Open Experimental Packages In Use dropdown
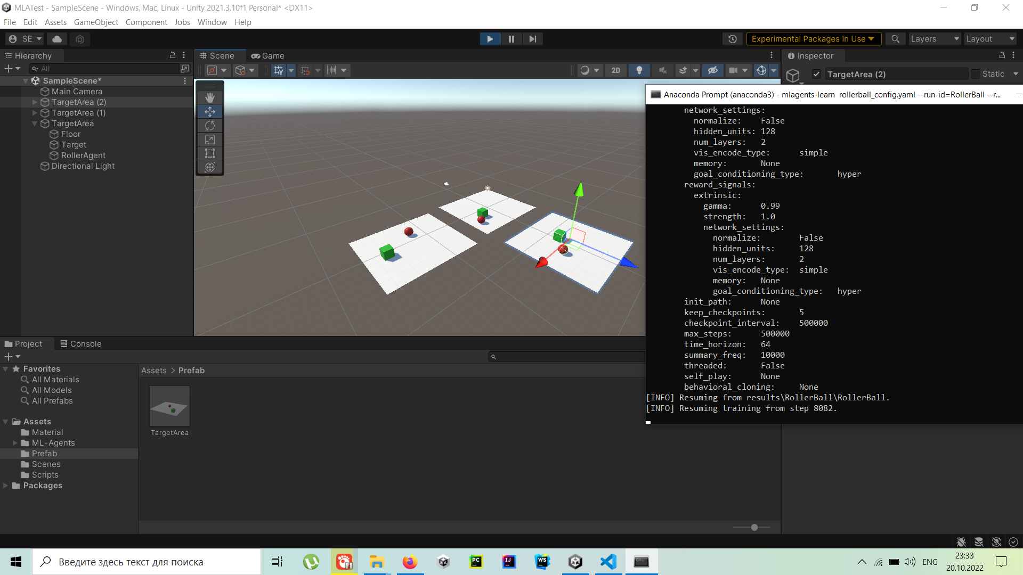1023x575 pixels. (813, 39)
